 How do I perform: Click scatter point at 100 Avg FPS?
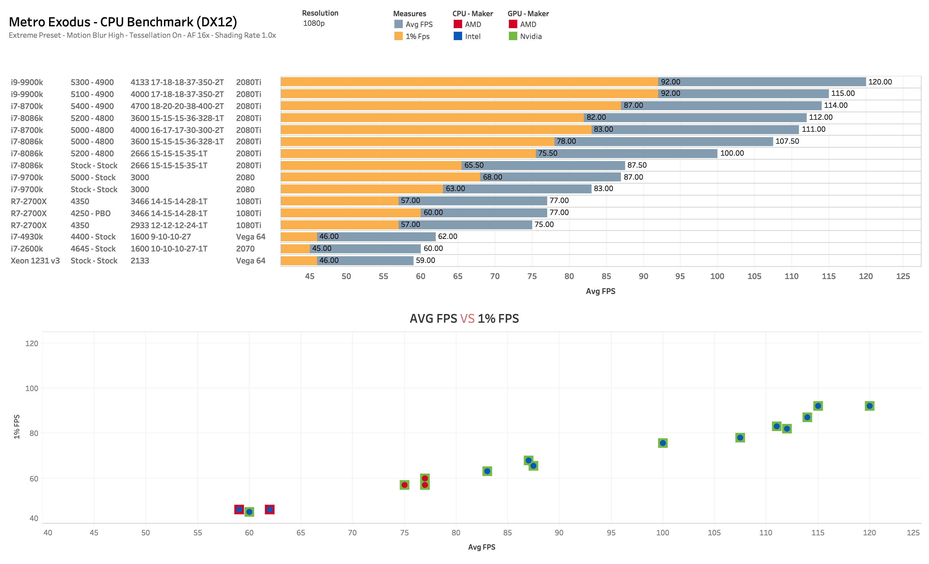tap(663, 443)
